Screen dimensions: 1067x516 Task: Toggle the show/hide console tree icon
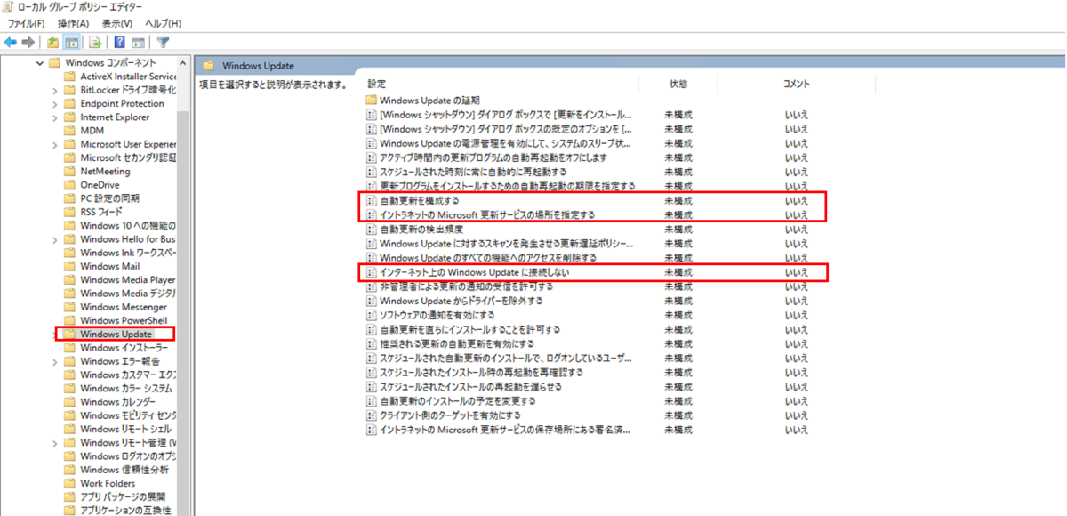coord(71,42)
